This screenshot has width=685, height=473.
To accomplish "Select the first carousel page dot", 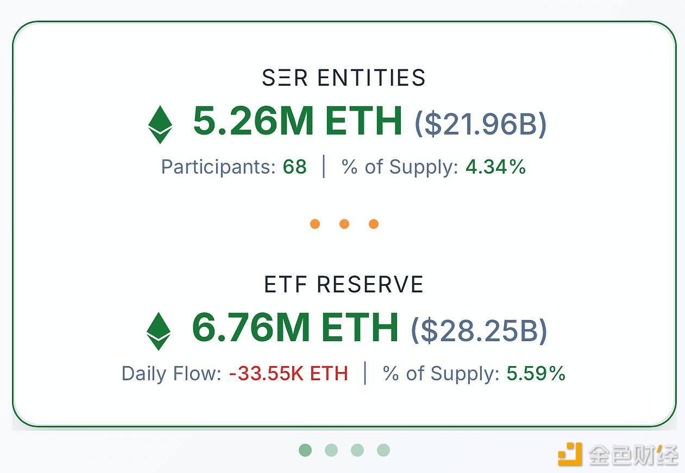I will pyautogui.click(x=305, y=450).
